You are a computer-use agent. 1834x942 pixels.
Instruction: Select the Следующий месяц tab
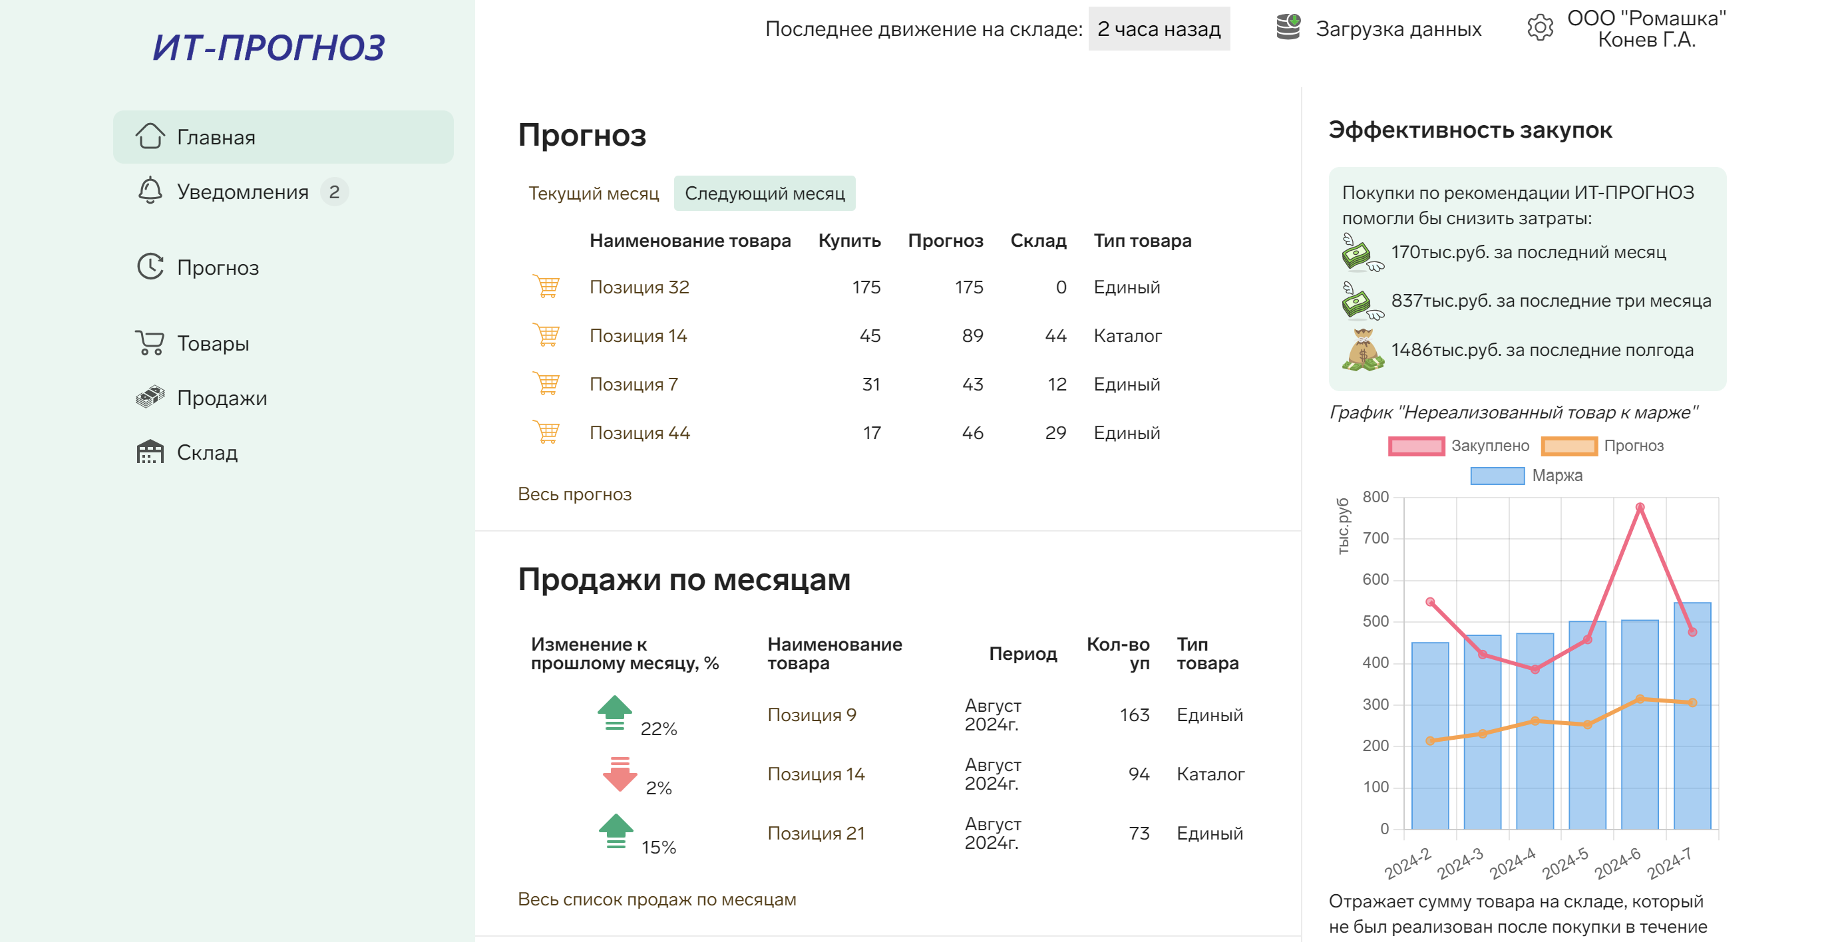pos(765,194)
